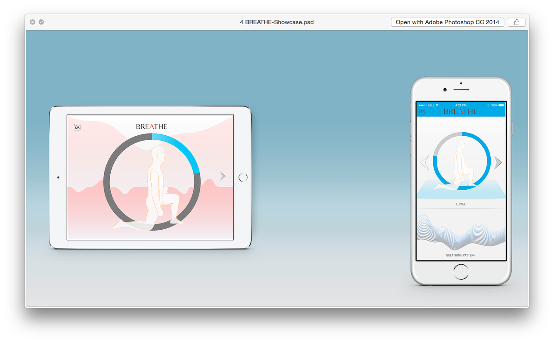Click the iPad home button
554x343 pixels.
pos(243,177)
